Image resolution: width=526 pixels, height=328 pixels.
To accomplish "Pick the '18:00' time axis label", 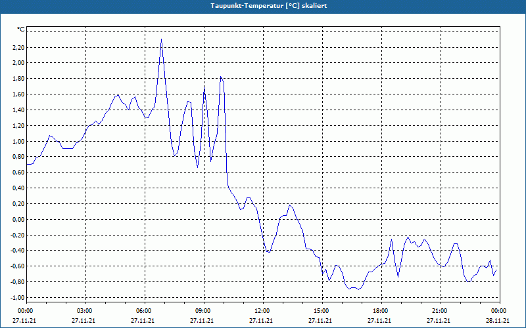I will tap(381, 311).
